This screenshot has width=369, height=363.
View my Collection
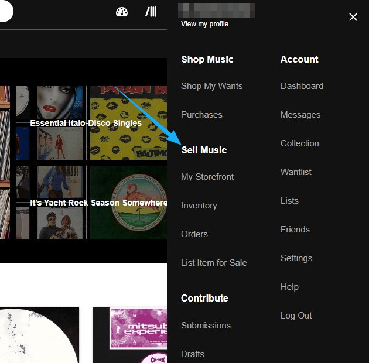coord(299,143)
